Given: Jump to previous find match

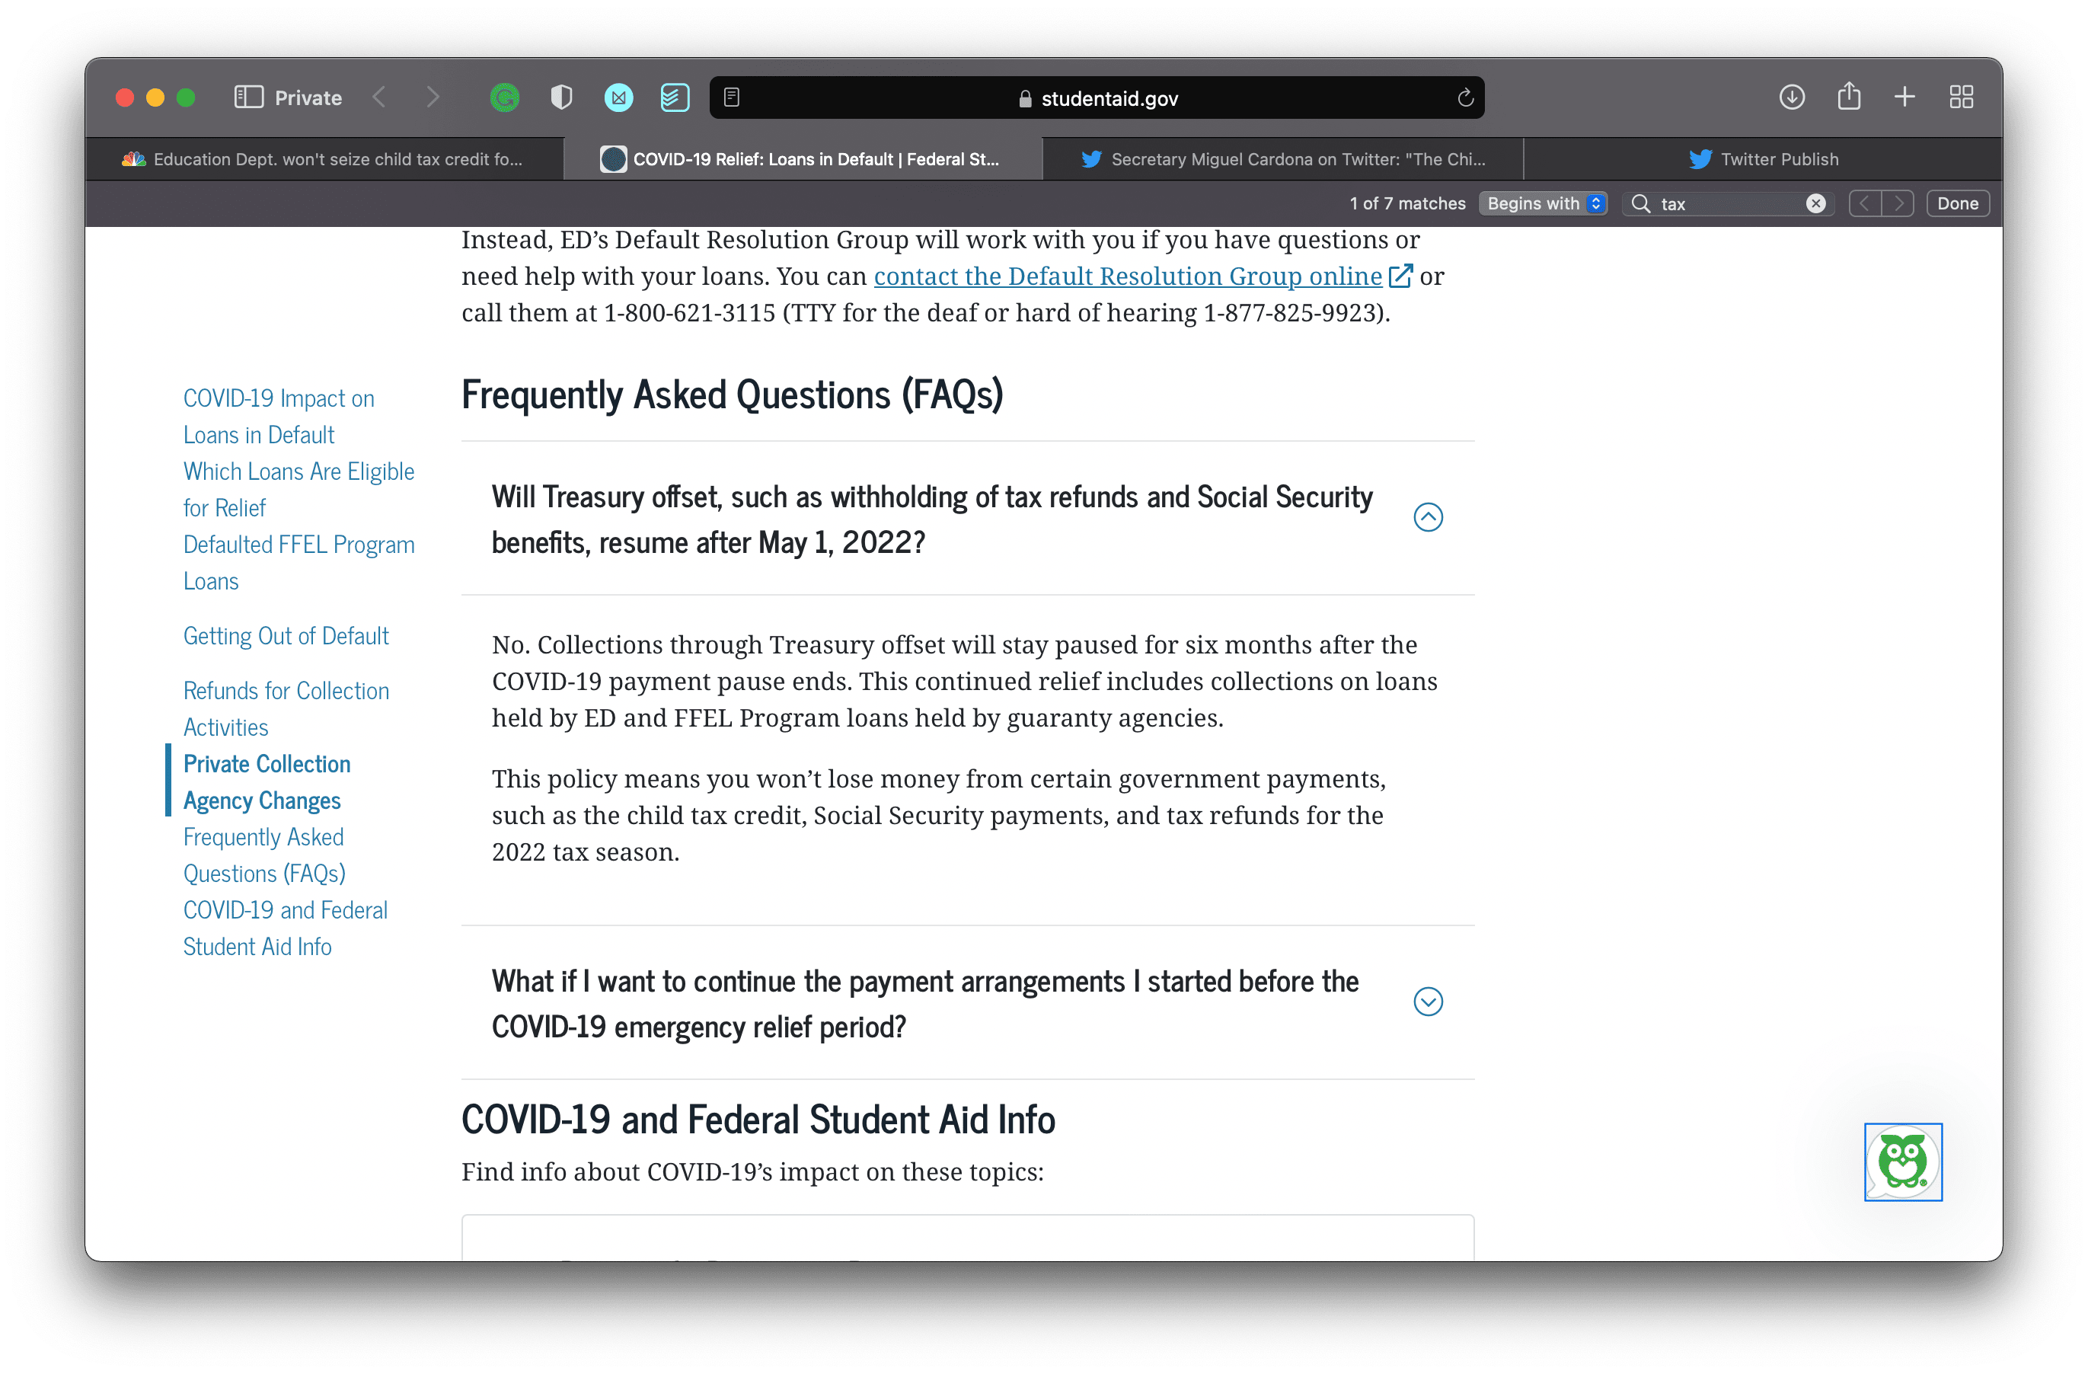Looking at the screenshot, I should [x=1865, y=203].
